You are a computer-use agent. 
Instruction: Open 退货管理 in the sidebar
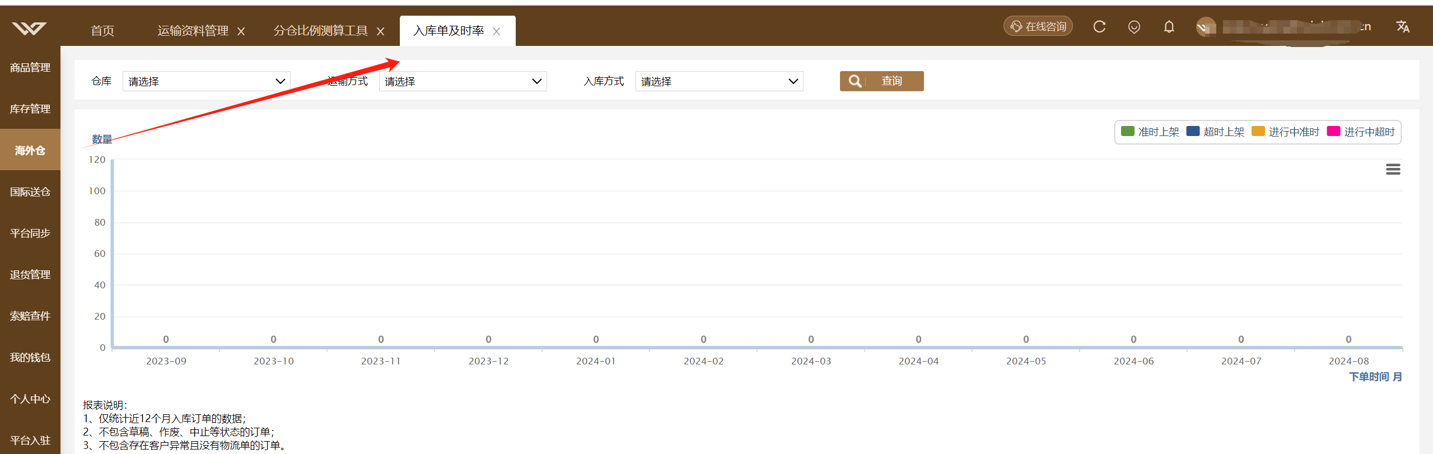[30, 275]
